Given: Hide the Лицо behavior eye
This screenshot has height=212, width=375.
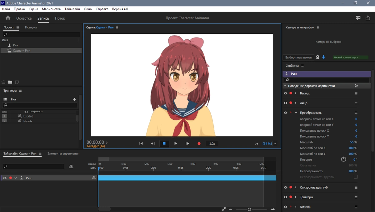Looking at the screenshot, I should click(285, 103).
